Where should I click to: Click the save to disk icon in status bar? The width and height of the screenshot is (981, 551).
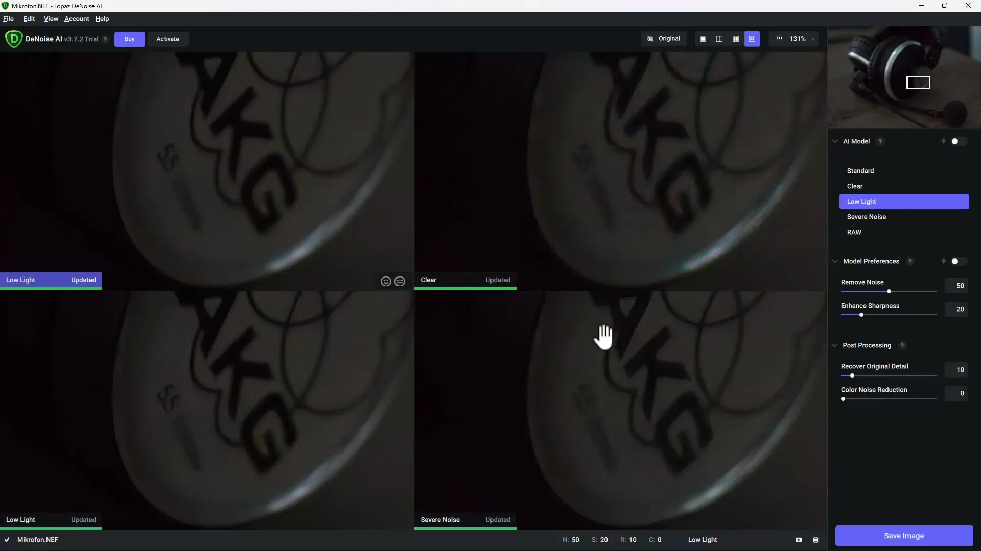click(799, 539)
